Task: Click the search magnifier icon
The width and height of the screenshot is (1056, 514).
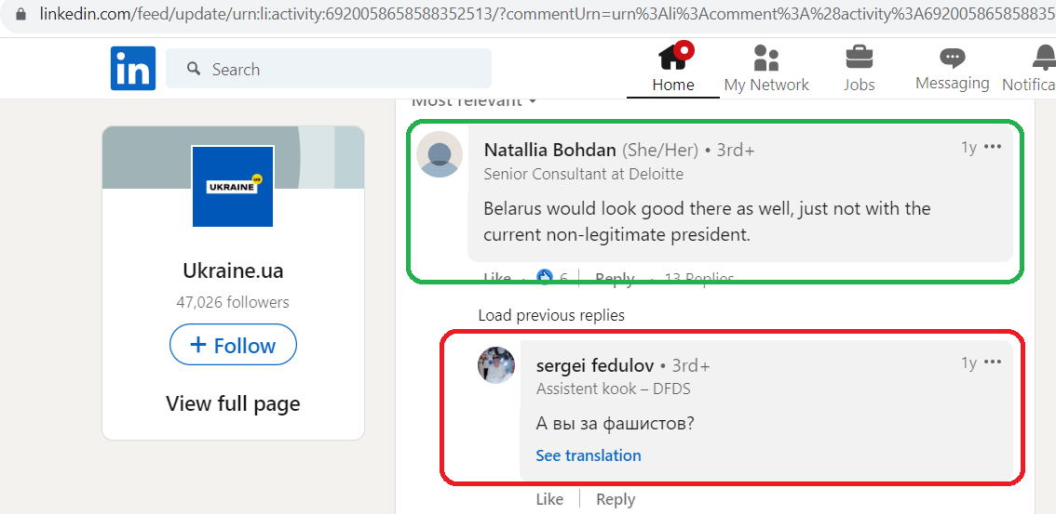Action: (194, 69)
